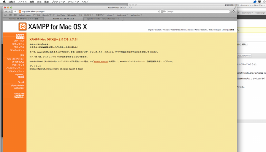
Task: Open the XAMPP manual link
Action: point(101,61)
